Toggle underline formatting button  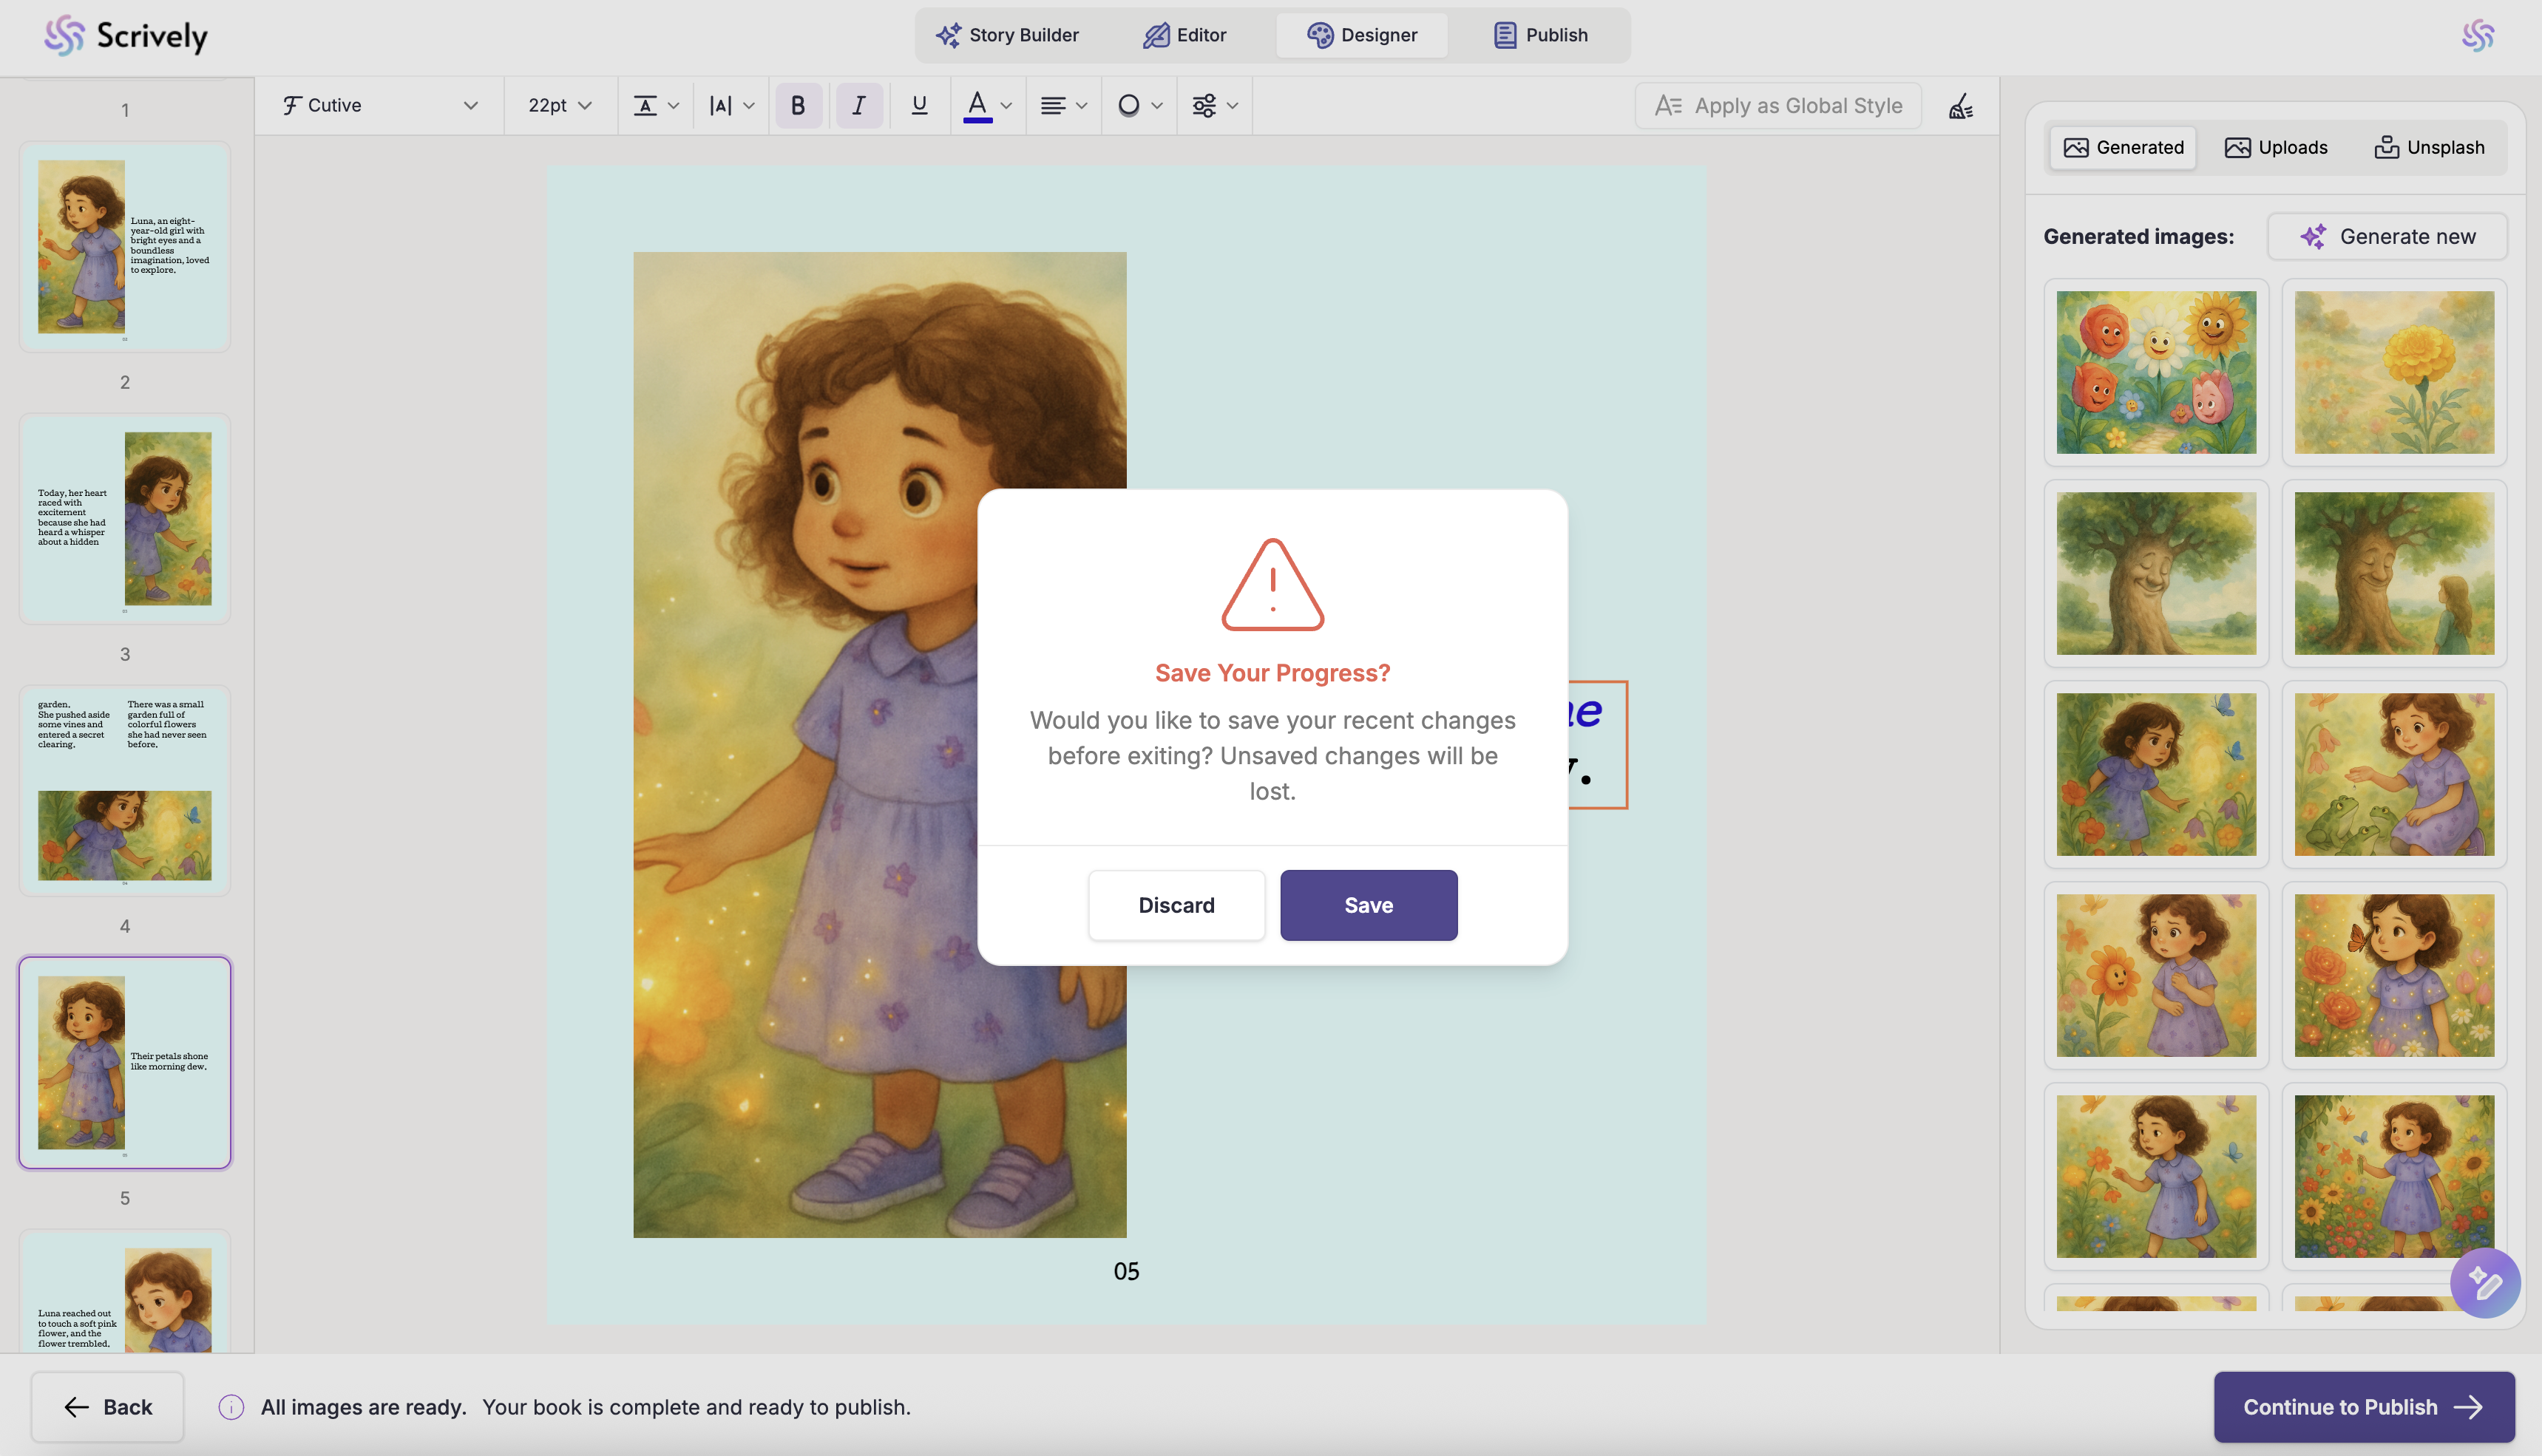(918, 105)
